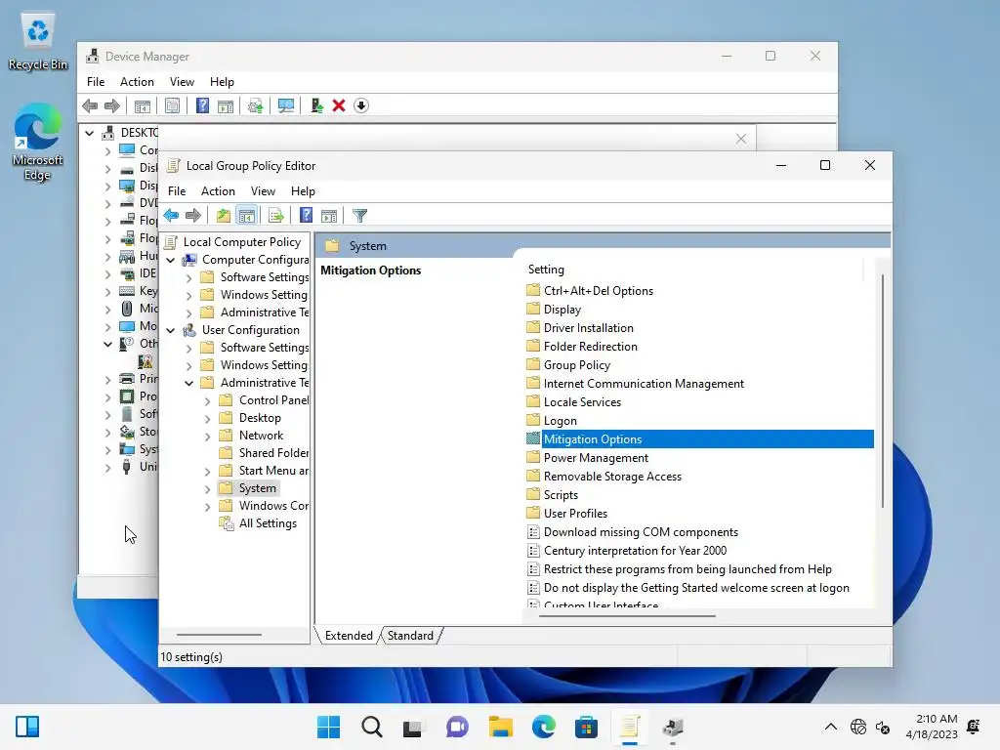1000x750 pixels.
Task: Expand Control Panel tree node
Action: pos(207,401)
